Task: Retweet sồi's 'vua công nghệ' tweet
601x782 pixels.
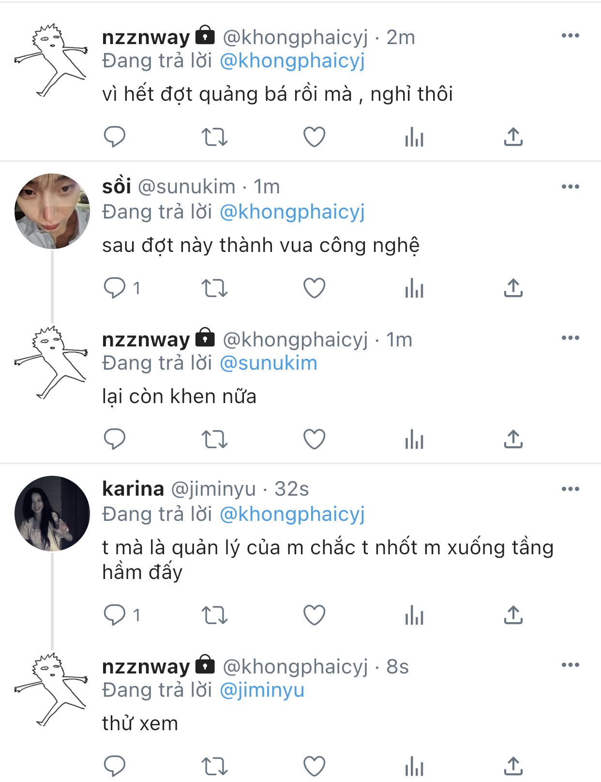Action: click(214, 288)
